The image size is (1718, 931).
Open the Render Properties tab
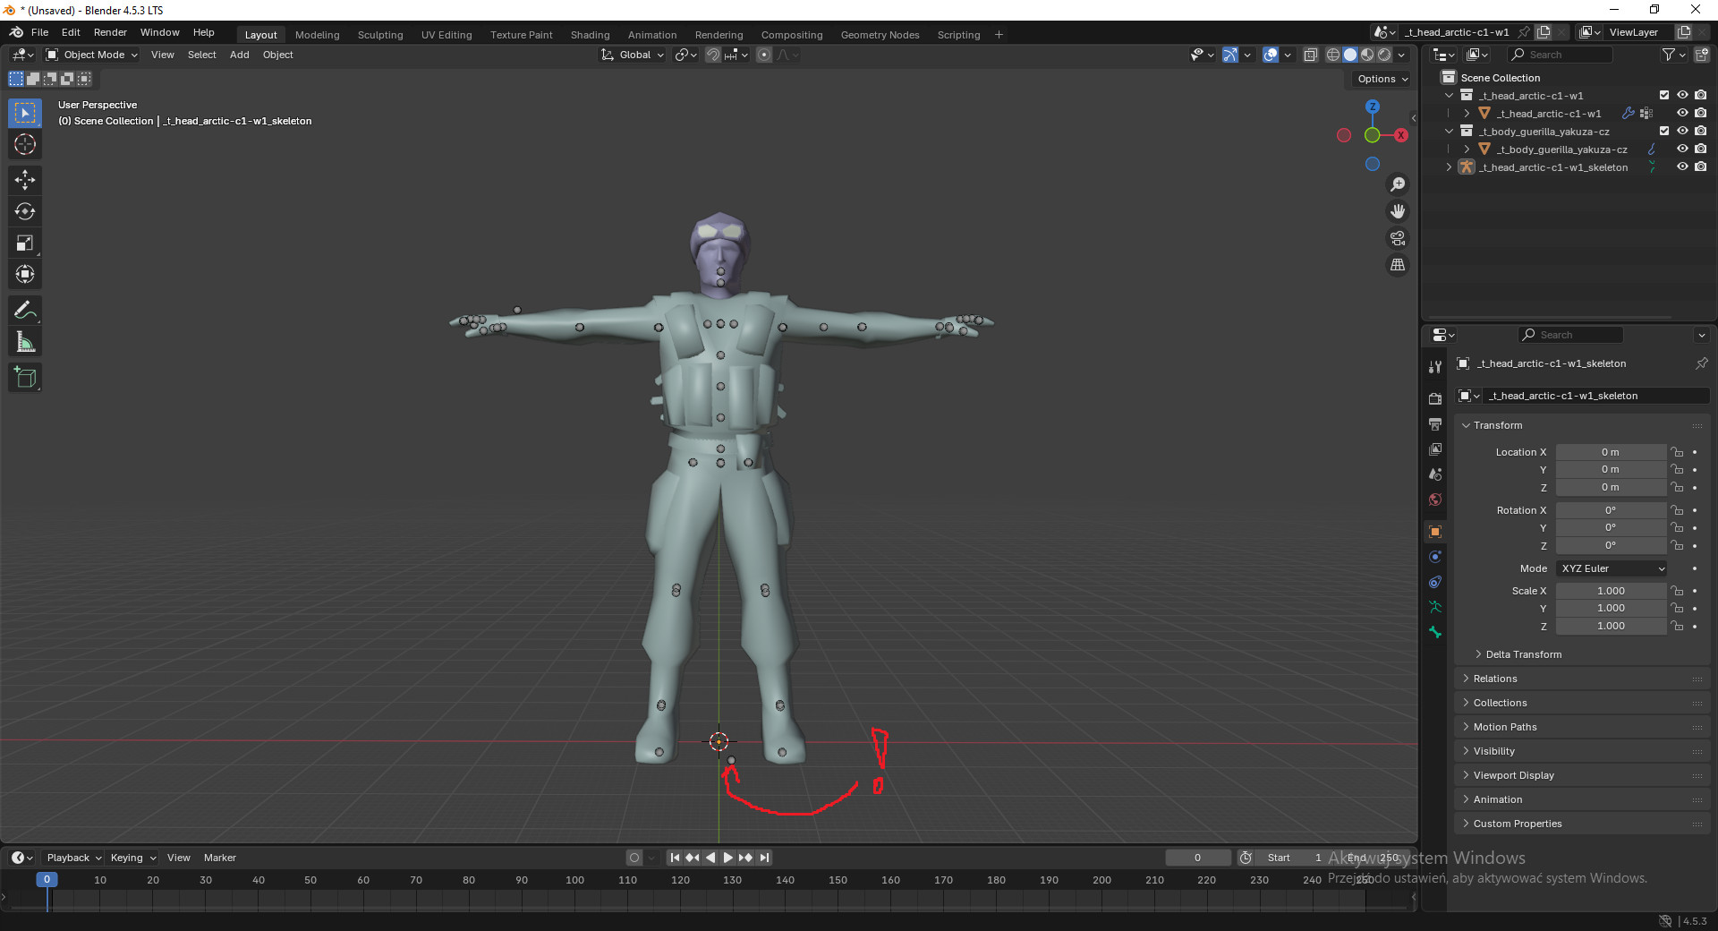[1435, 397]
